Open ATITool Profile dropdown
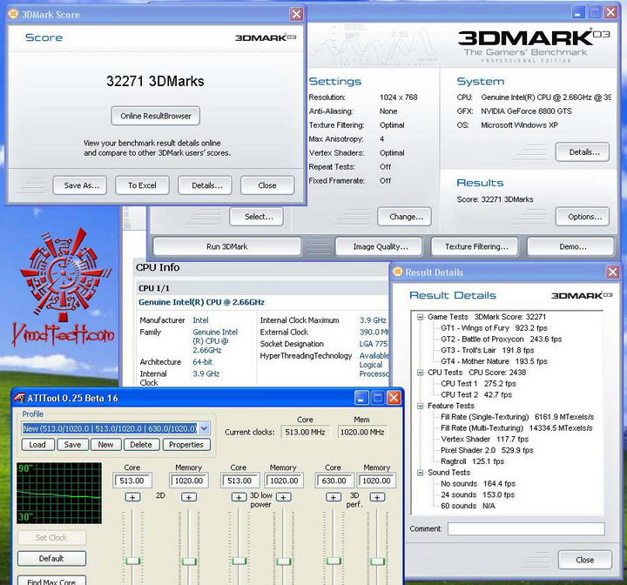Screen dimensions: 627x585 click(204, 428)
